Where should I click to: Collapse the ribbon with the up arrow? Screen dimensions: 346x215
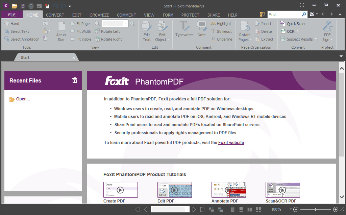pos(340,14)
